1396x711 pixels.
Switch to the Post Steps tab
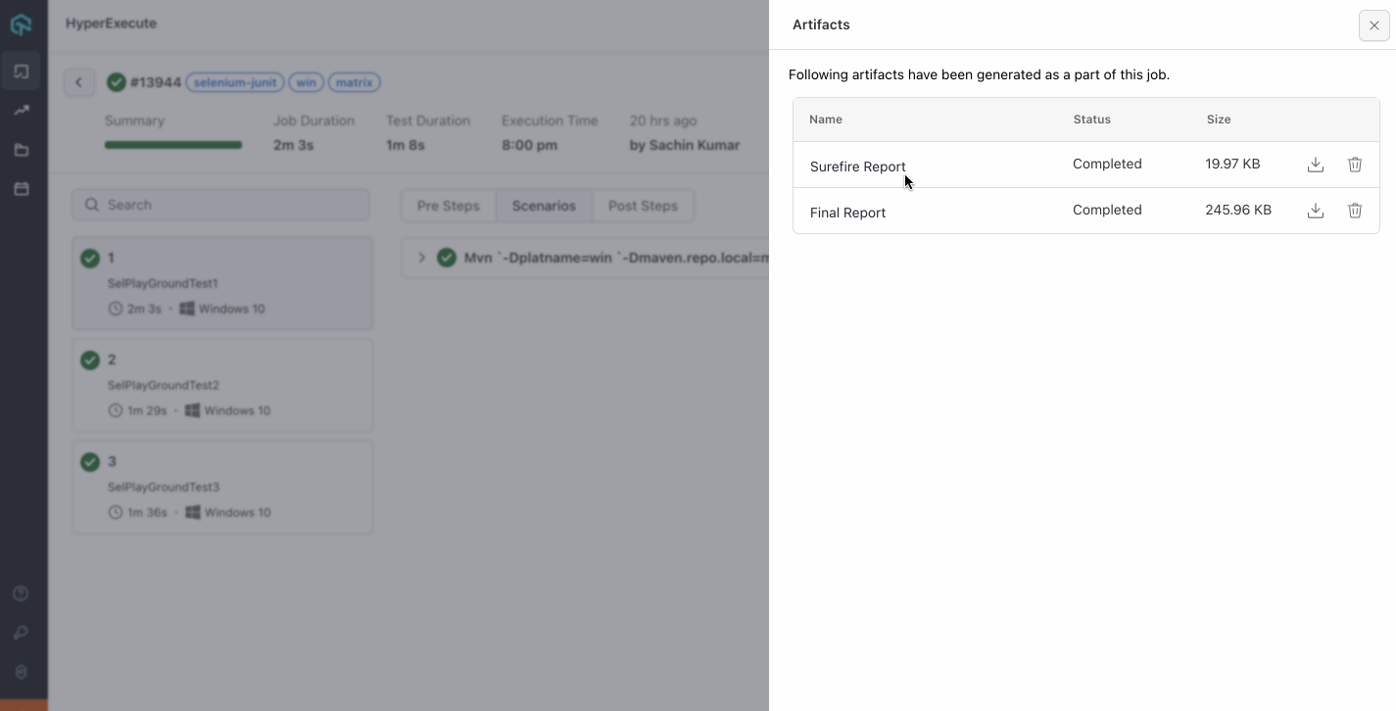click(643, 206)
